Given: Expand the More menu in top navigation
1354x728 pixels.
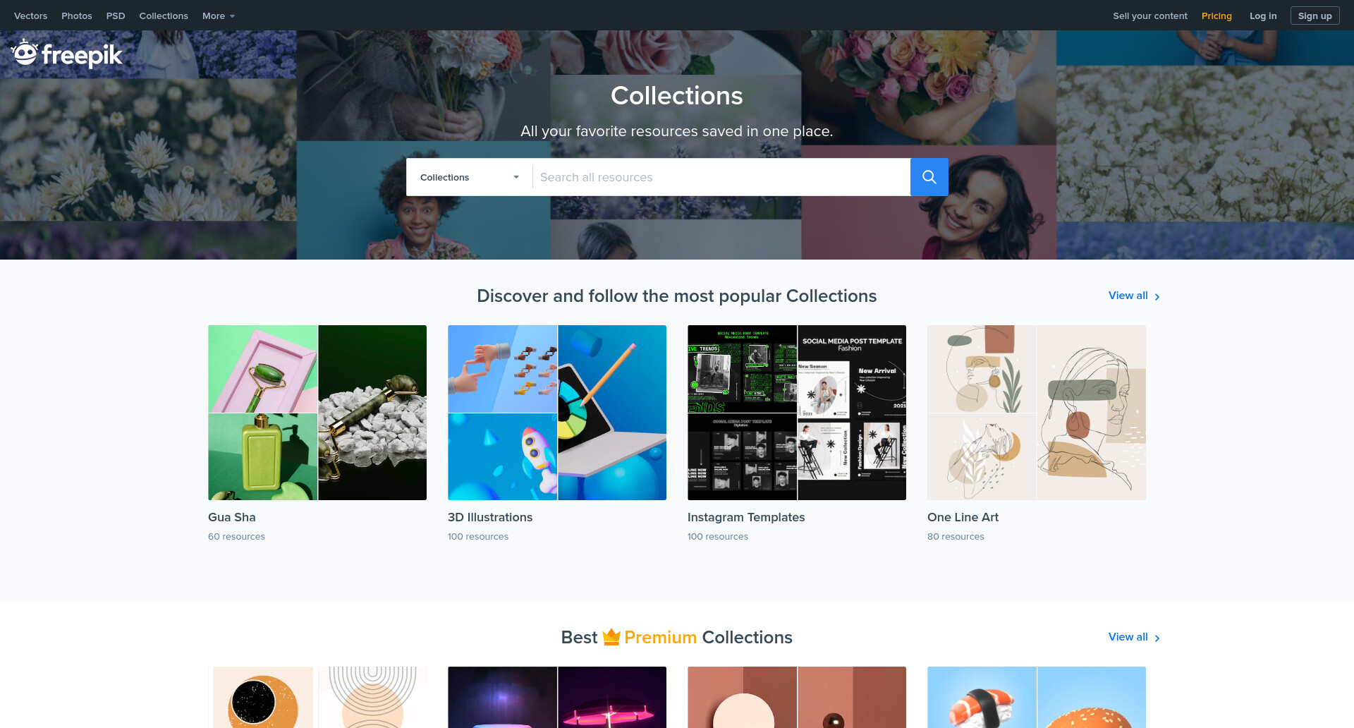Looking at the screenshot, I should 219,16.
